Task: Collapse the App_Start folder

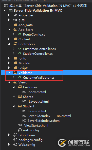Action: point(9,30)
